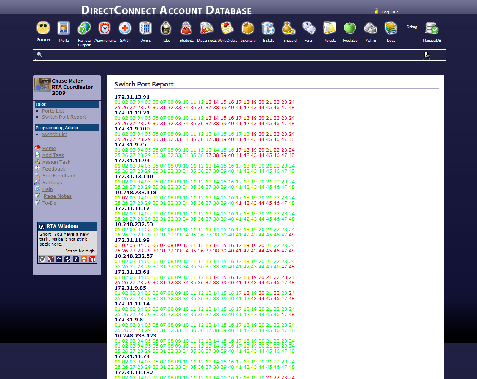Image resolution: width=477 pixels, height=379 pixels.
Task: Click the RTA Wisdom book icon
Action: [42, 226]
